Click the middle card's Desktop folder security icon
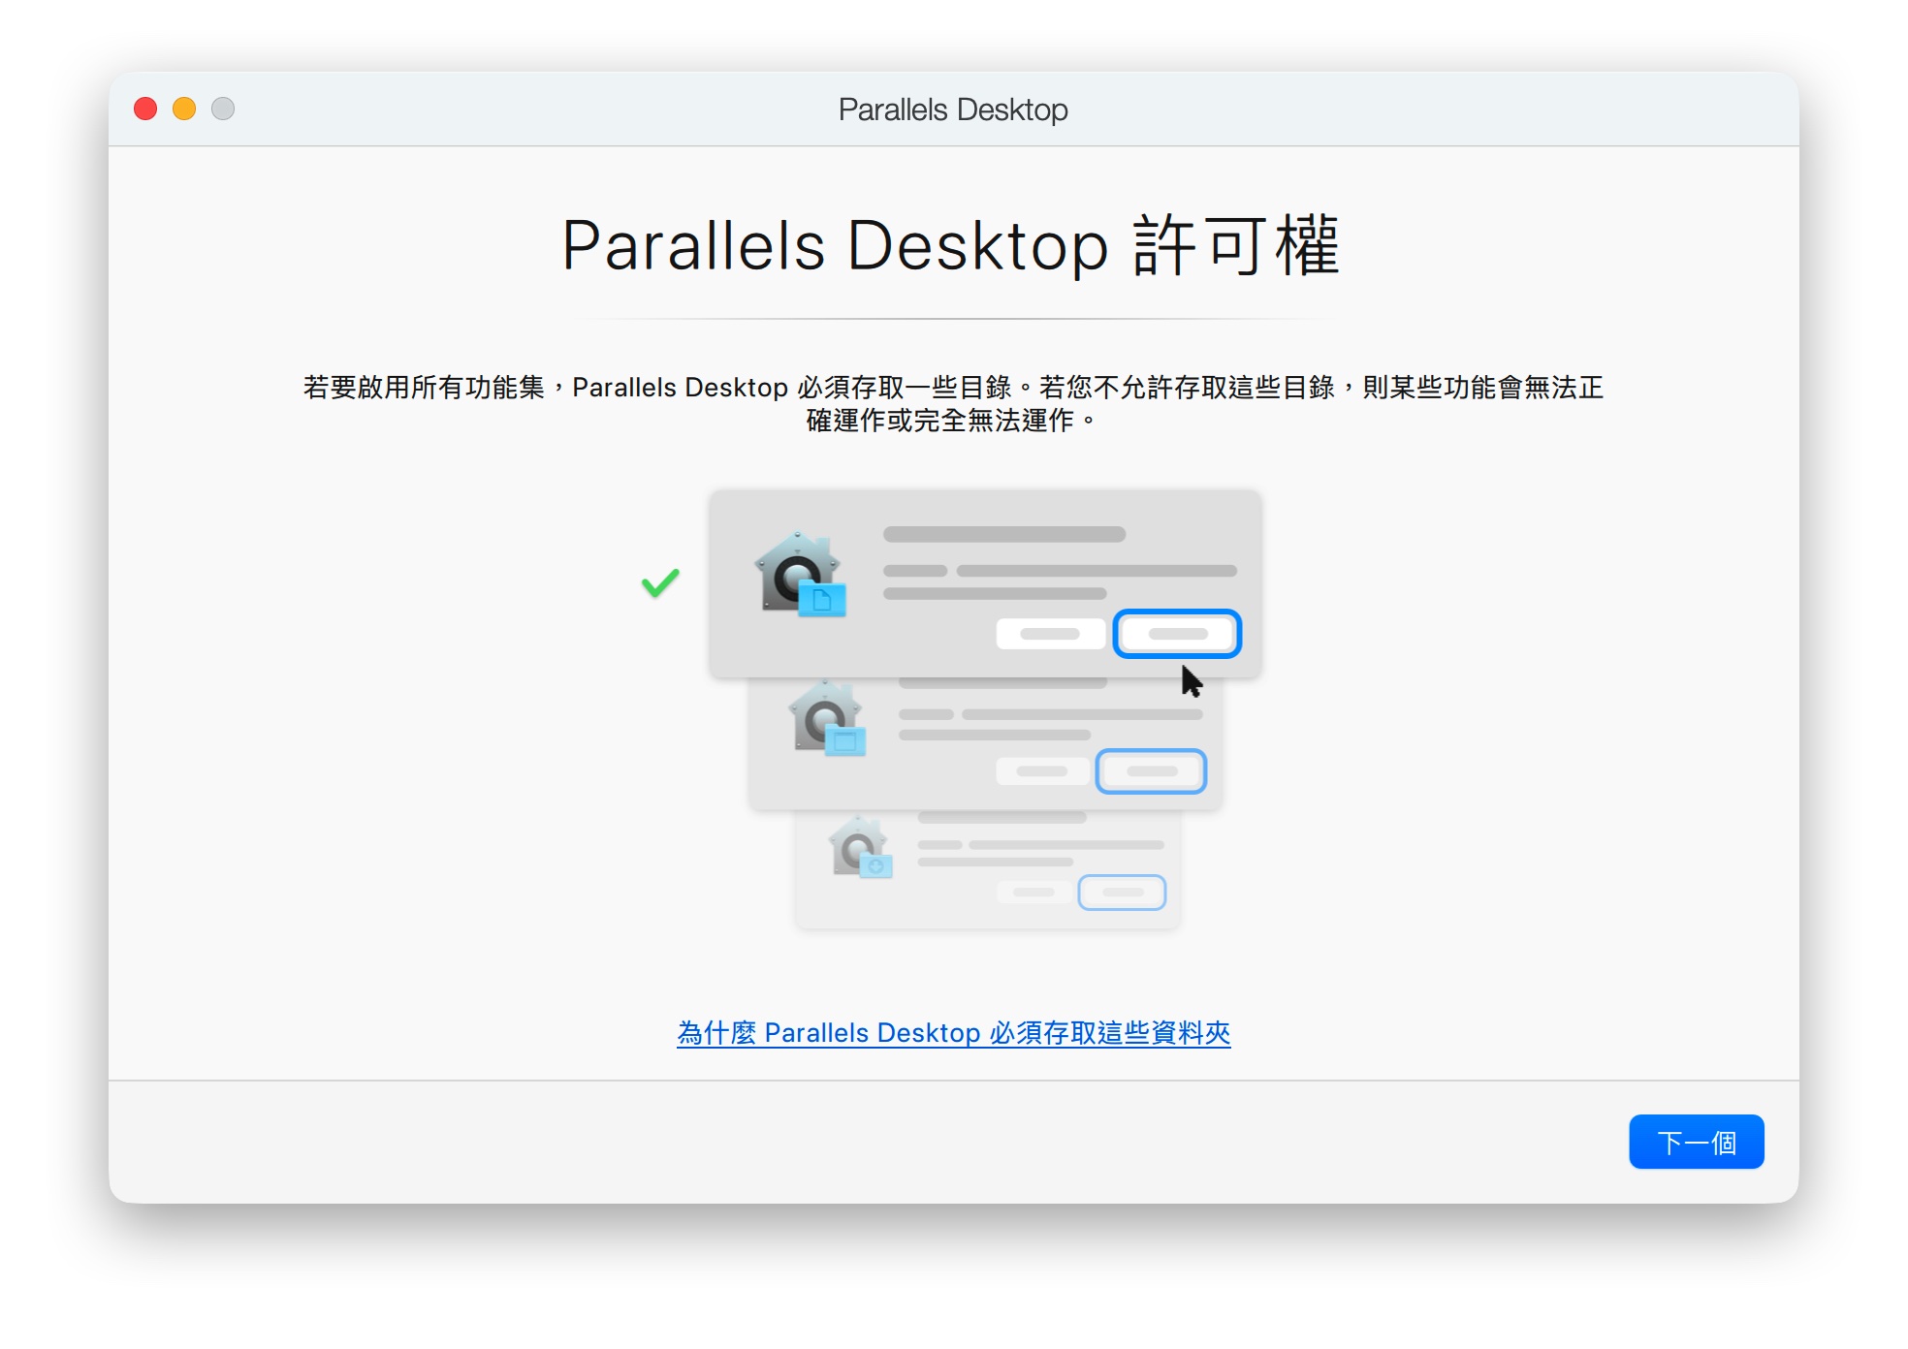1908x1349 pixels. pos(827,718)
